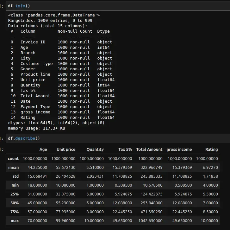Click the mean row label
This screenshot has width=230, height=230.
14,167
